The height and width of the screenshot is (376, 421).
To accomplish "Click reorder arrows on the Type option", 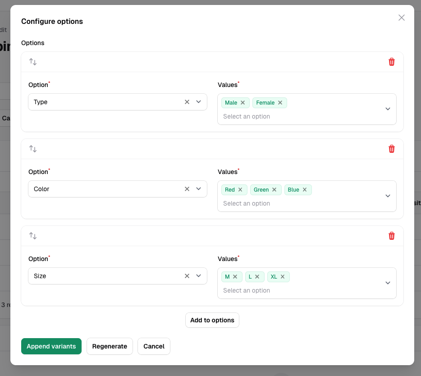I will click(x=33, y=62).
